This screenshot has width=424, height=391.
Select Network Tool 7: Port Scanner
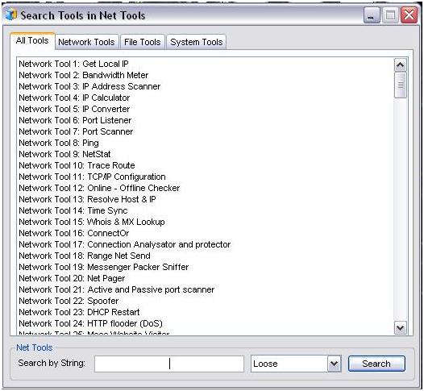(x=76, y=131)
